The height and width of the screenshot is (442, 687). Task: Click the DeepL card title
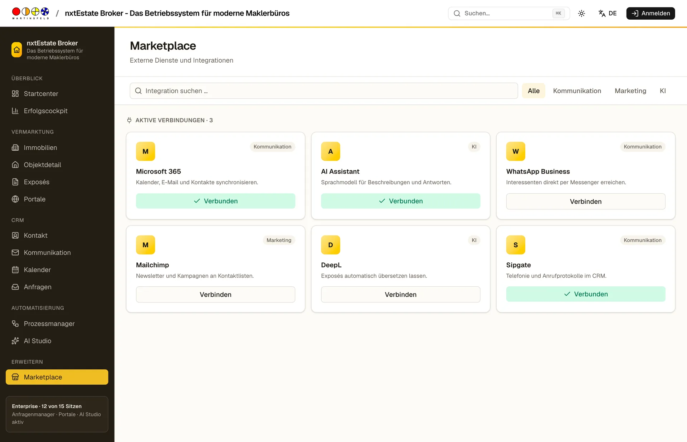point(331,265)
